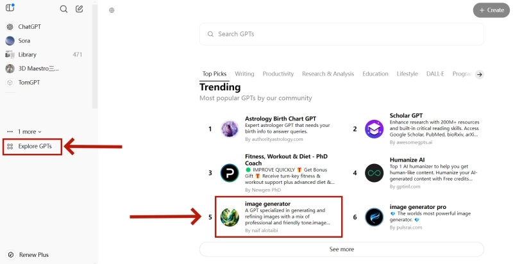This screenshot has width=513, height=264.
Task: Click Renew Plus at bottom left
Action: tap(33, 254)
